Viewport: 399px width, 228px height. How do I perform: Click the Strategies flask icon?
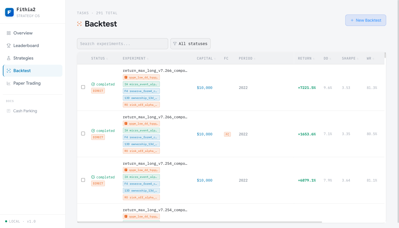(9, 58)
